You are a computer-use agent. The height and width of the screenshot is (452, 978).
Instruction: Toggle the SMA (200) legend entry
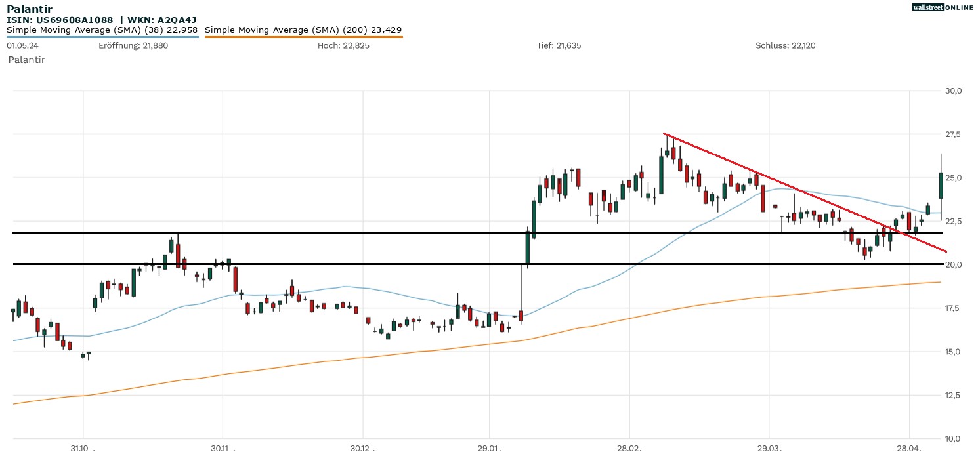pos(303,30)
